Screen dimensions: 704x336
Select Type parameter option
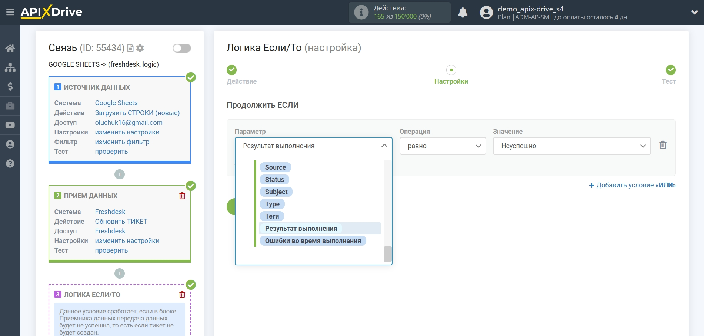(x=272, y=204)
